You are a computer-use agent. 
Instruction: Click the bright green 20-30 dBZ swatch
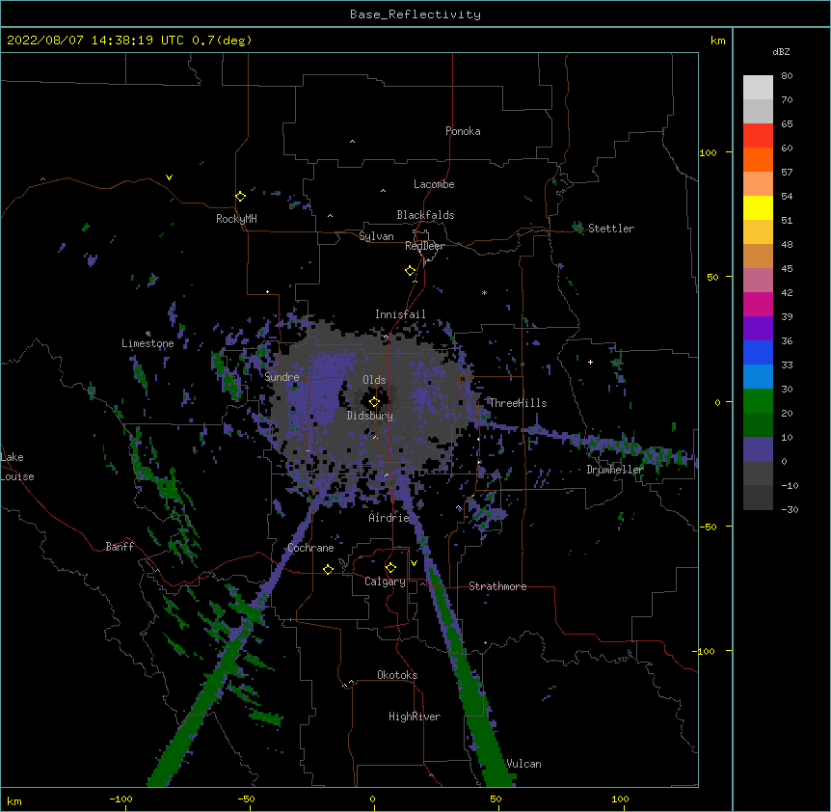click(758, 401)
